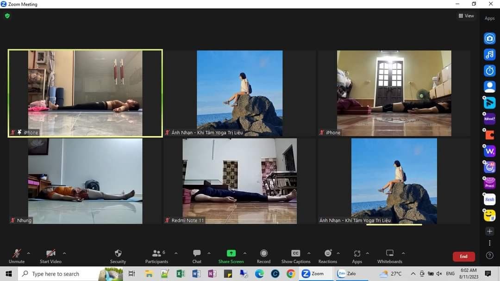Open the Timer app in sidebar
The height and width of the screenshot is (281, 500).
point(489,70)
